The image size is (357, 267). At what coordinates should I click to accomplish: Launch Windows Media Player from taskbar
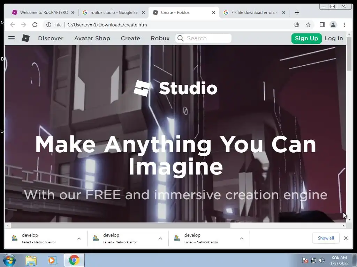point(52,260)
